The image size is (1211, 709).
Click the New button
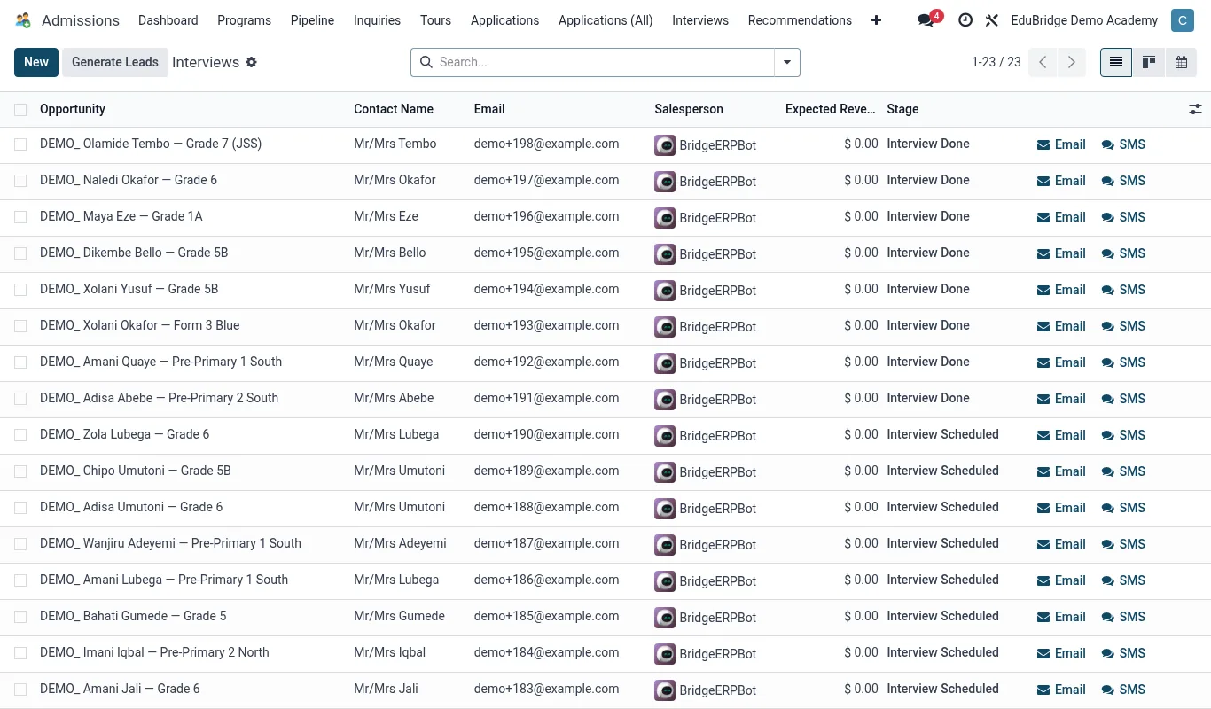coord(36,62)
